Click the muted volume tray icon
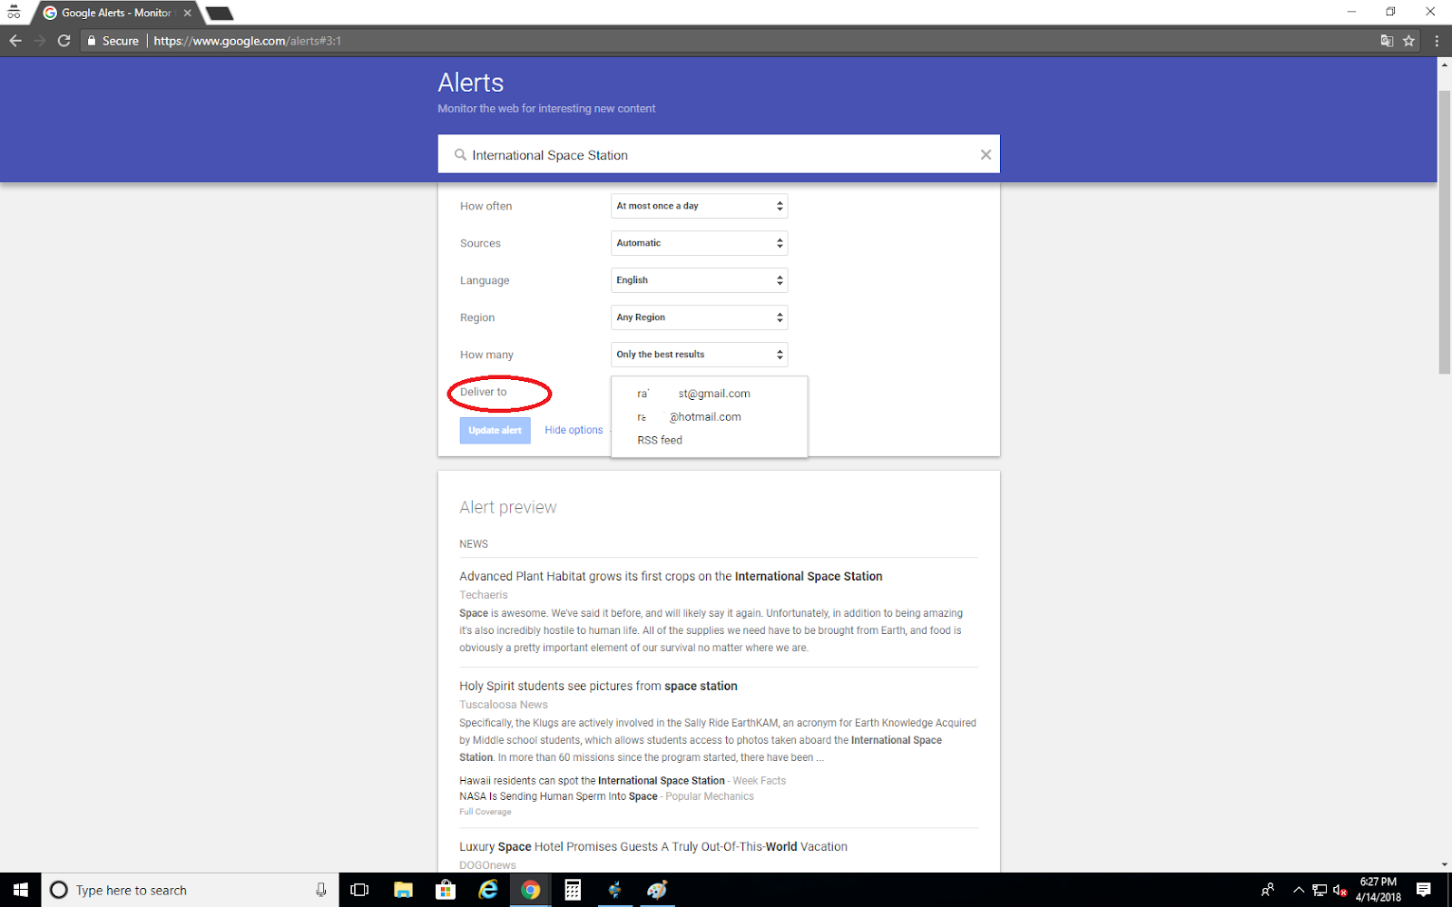 1339,890
